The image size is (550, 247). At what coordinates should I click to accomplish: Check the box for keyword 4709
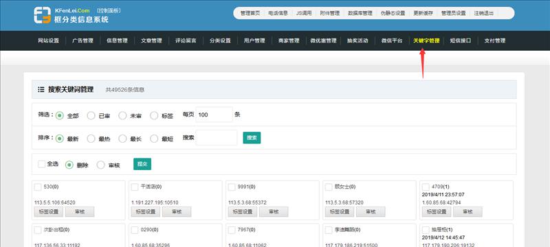click(x=426, y=187)
